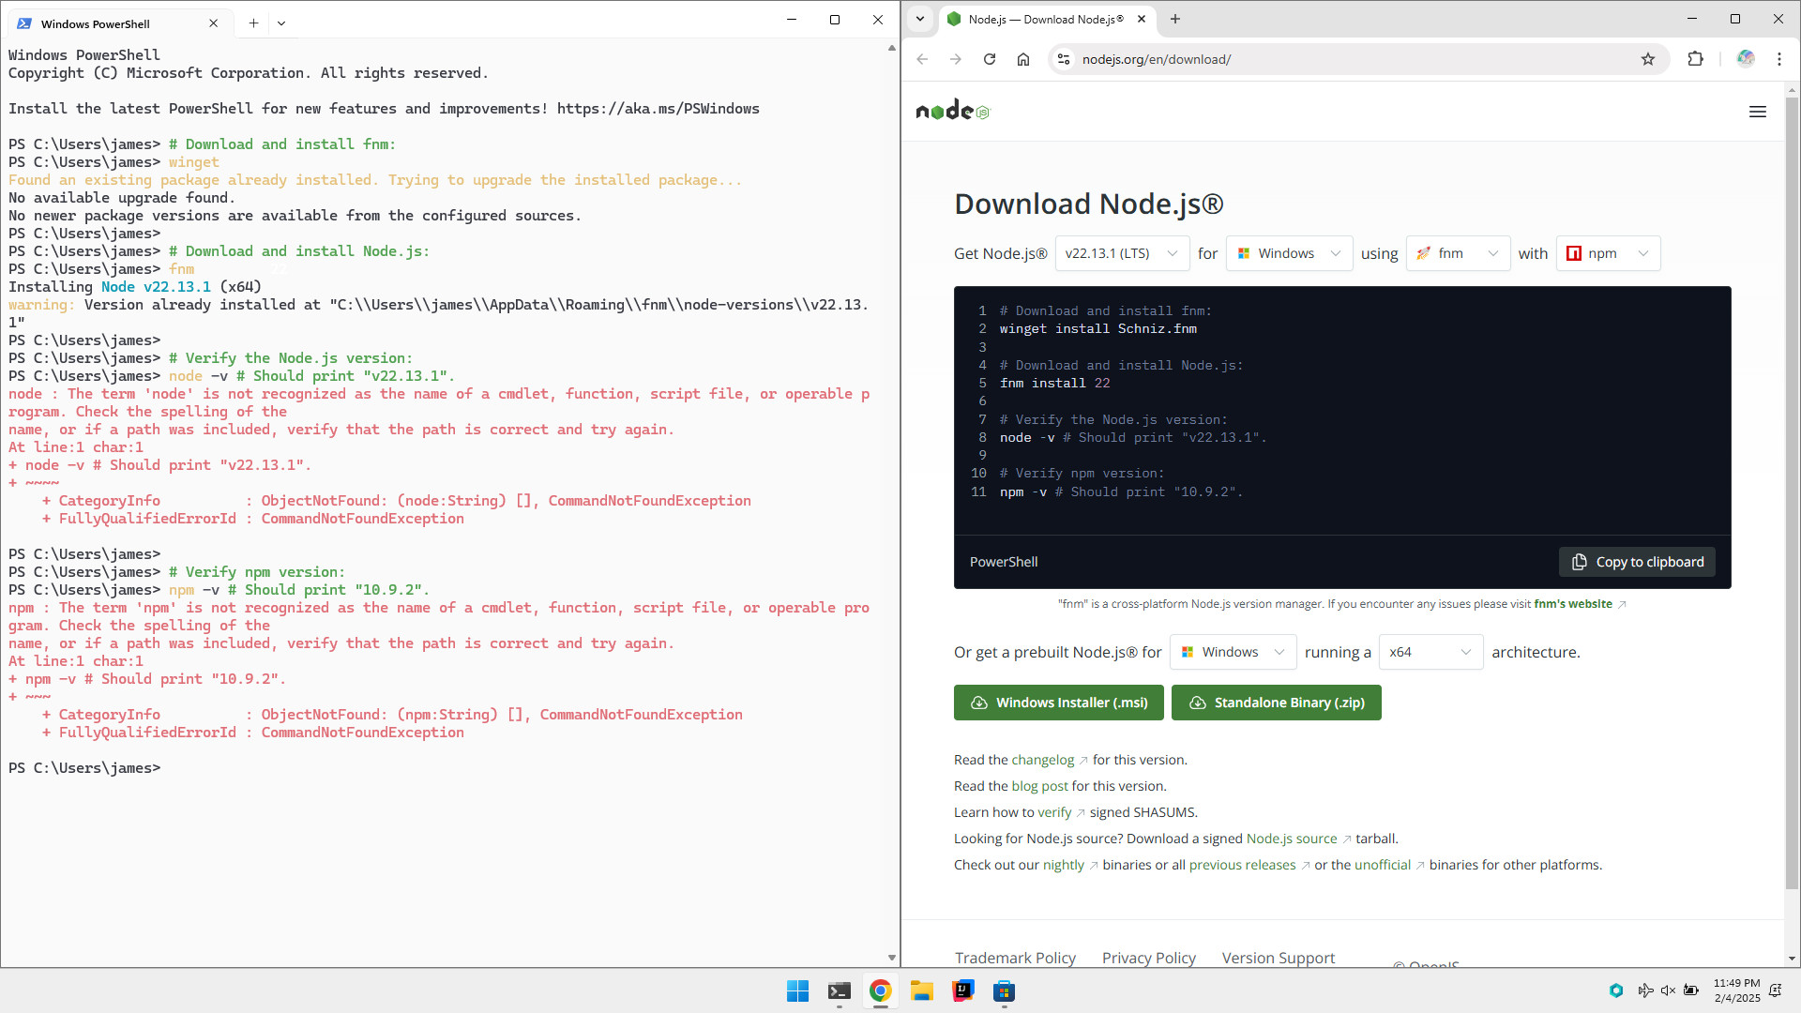Open Chrome extensions menu
This screenshot has height=1013, width=1801.
(x=1695, y=59)
